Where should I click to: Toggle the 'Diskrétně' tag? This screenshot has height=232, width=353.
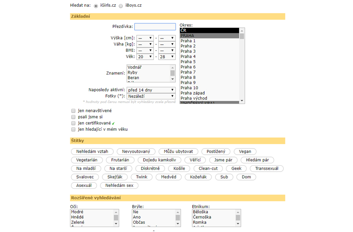150,168
